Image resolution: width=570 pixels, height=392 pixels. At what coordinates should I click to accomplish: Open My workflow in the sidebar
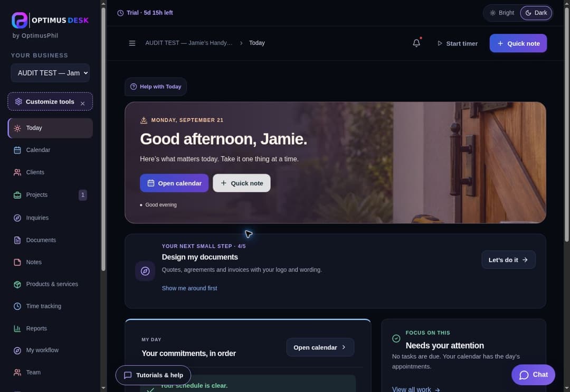click(50, 350)
